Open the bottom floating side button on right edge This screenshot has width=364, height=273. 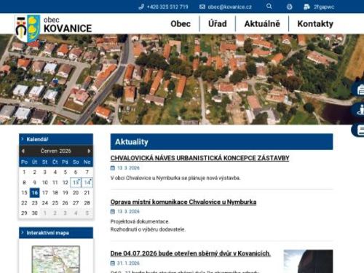coord(358,130)
